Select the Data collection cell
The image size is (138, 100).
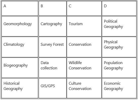click(x=52, y=68)
